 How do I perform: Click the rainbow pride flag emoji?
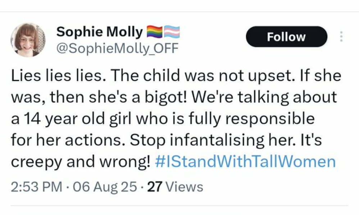pyautogui.click(x=155, y=31)
